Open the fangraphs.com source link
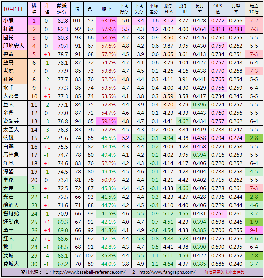The image size is (264, 278). tap(167, 272)
